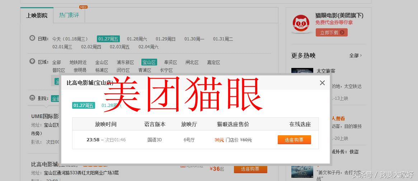
Task: Select date 今天（01.18周三）
Action: (70, 39)
